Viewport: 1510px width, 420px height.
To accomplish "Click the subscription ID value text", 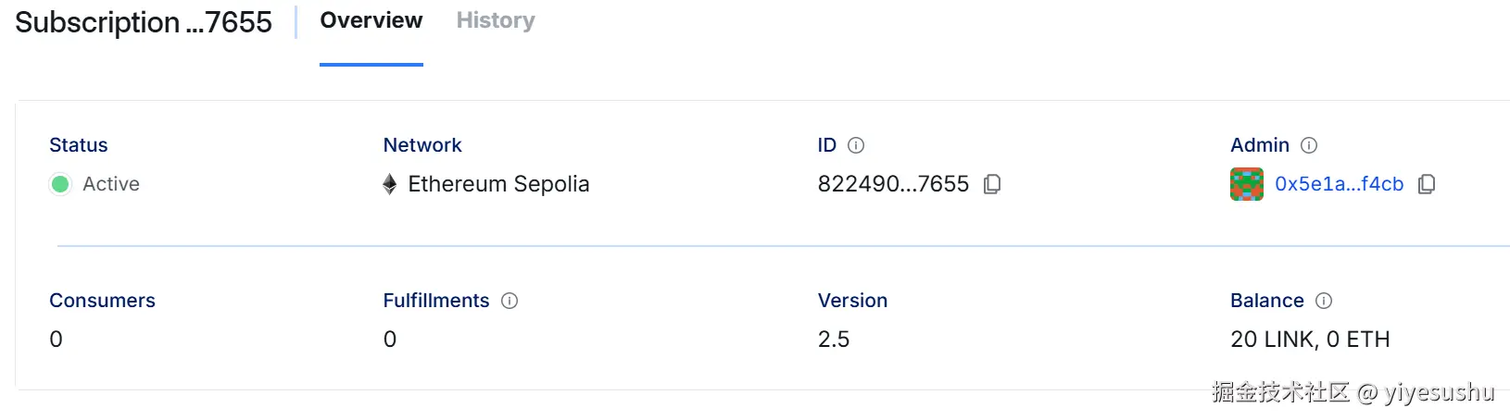I will click(893, 184).
